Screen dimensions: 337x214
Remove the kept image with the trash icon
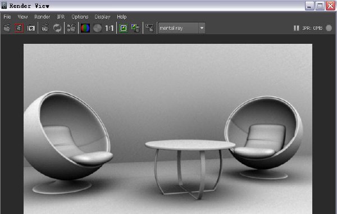tap(135, 28)
